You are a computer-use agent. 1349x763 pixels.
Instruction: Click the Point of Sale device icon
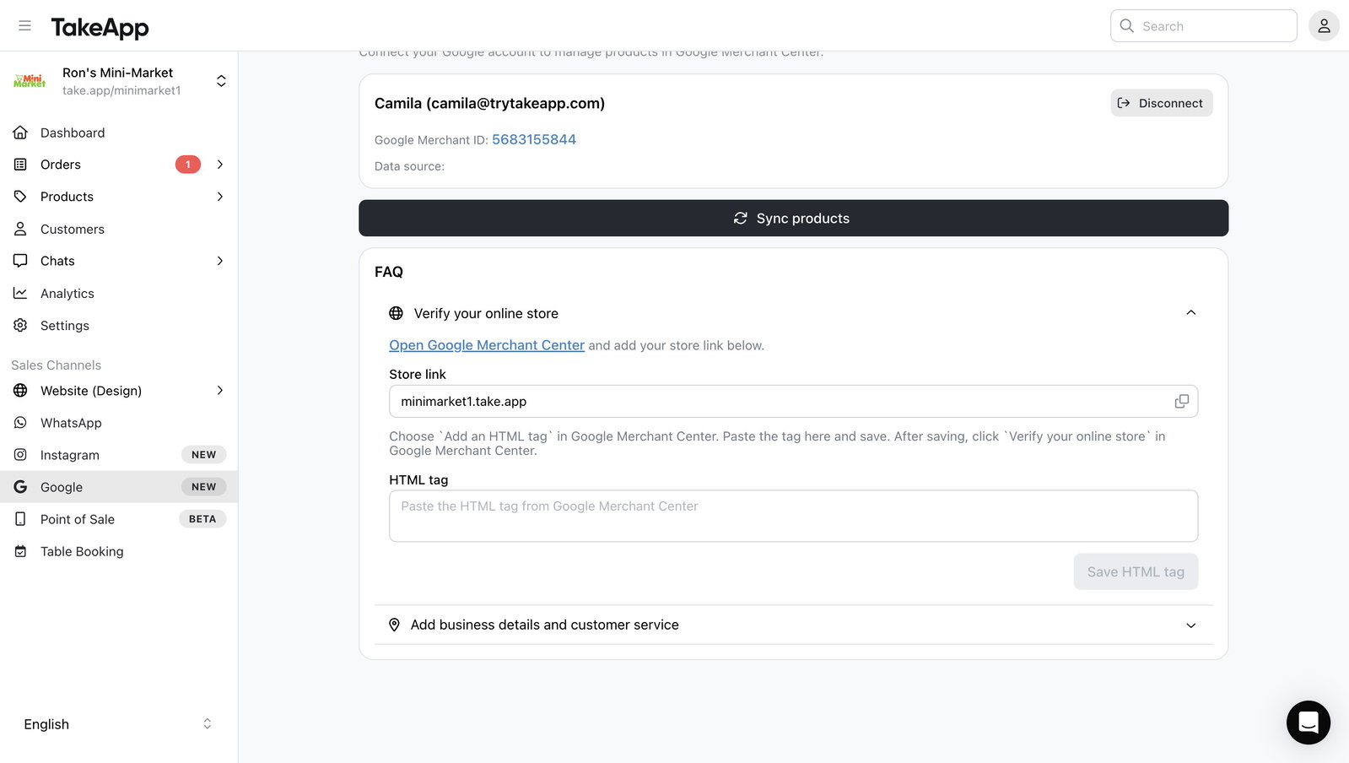point(20,519)
